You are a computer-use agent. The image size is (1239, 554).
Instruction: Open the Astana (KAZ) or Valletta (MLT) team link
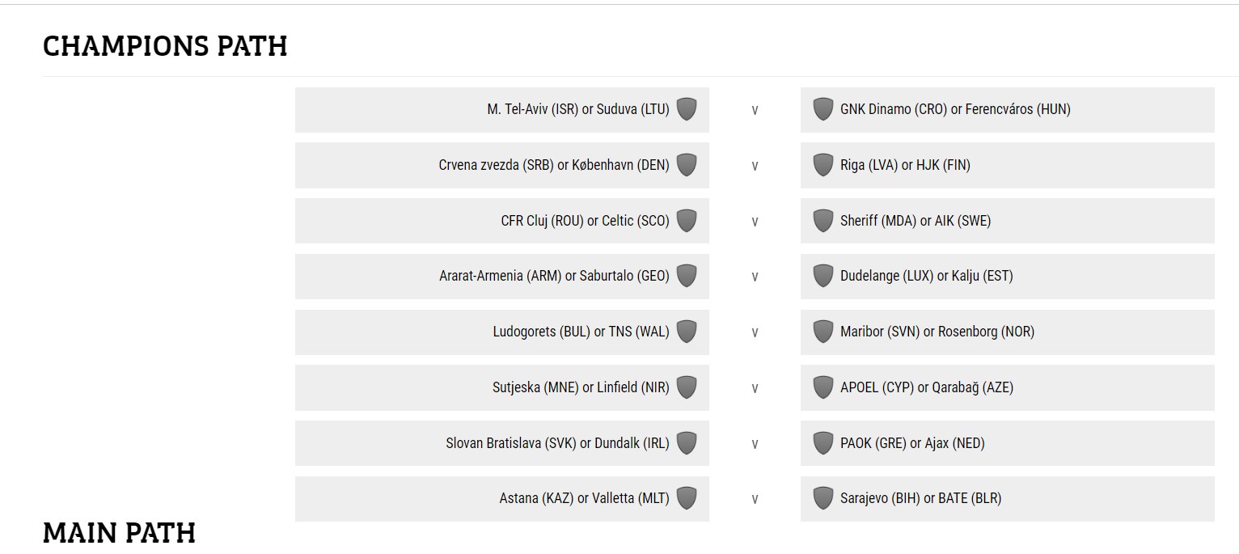pos(584,498)
